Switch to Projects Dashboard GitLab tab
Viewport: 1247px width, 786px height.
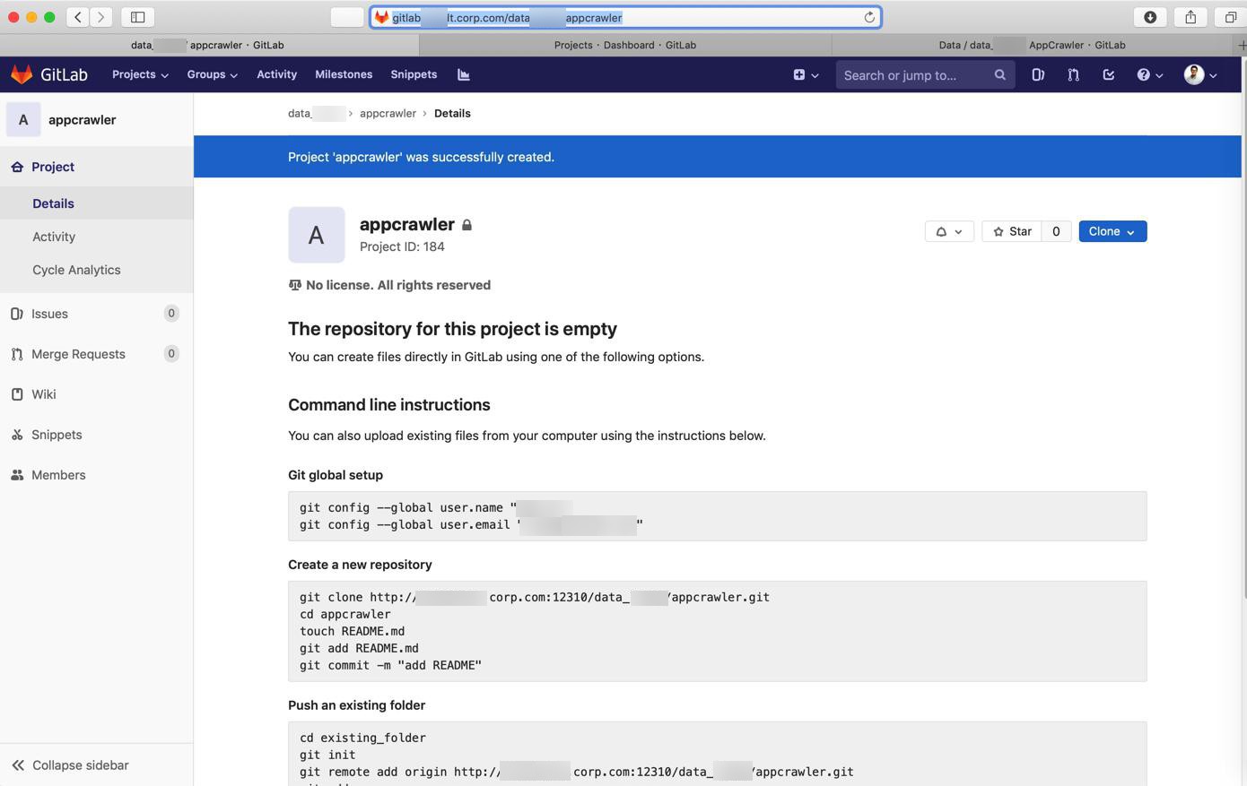click(x=625, y=45)
